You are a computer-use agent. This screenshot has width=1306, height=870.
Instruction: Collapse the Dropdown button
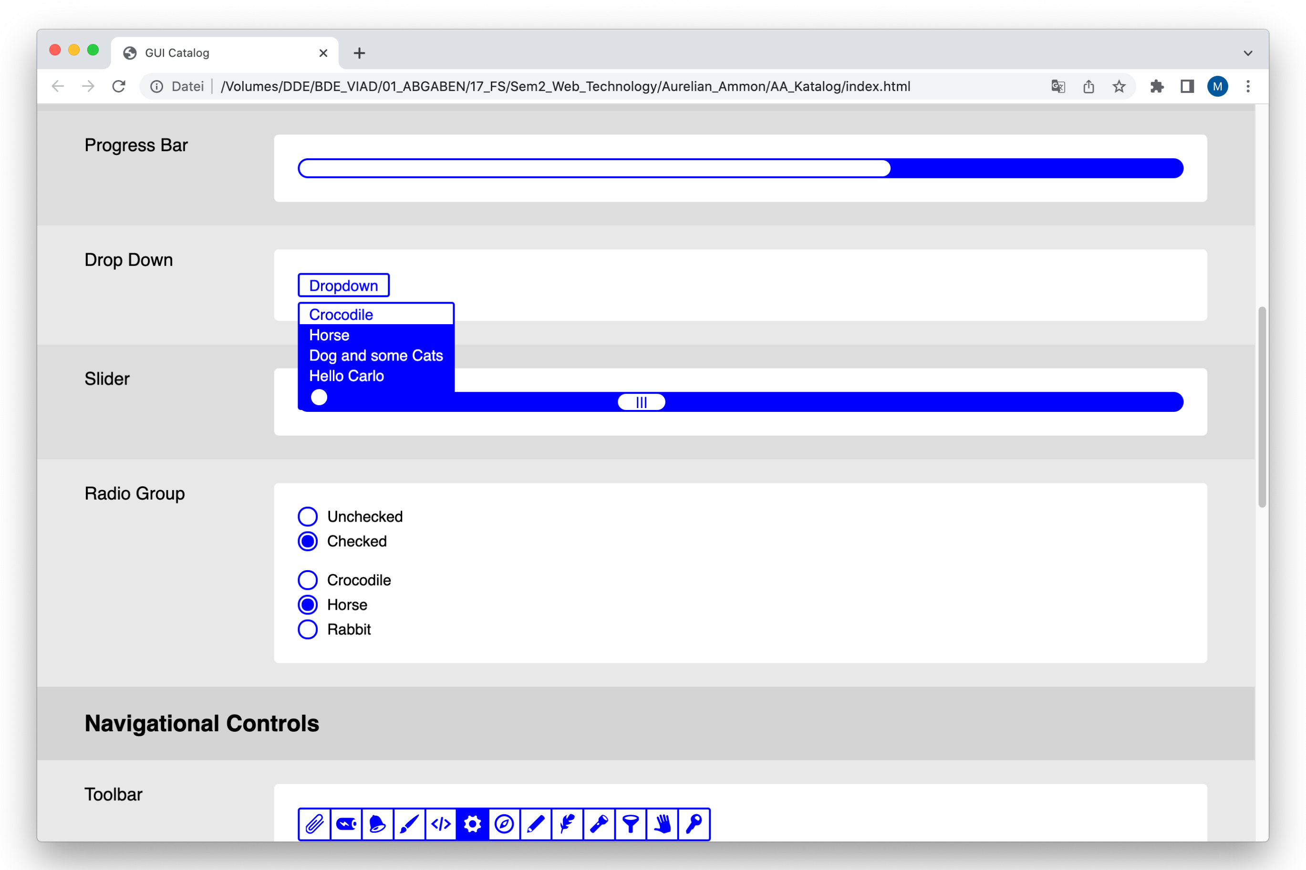pos(343,285)
